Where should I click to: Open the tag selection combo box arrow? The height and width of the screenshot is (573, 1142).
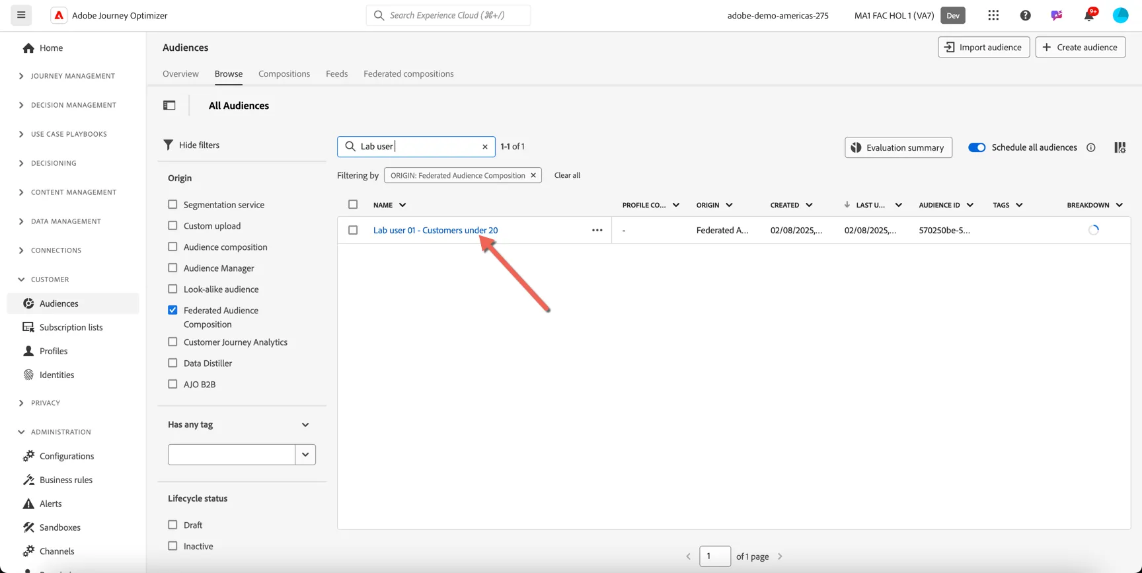(305, 455)
